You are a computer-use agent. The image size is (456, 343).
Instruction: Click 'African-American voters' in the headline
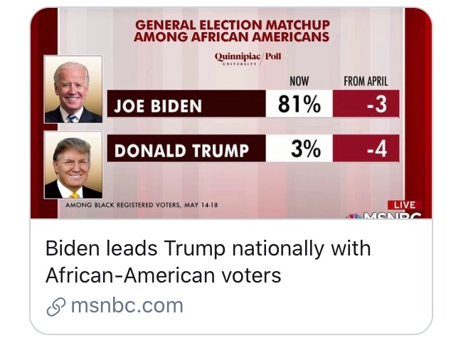click(164, 275)
